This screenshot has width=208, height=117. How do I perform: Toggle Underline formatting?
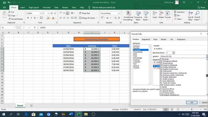tap(35, 18)
